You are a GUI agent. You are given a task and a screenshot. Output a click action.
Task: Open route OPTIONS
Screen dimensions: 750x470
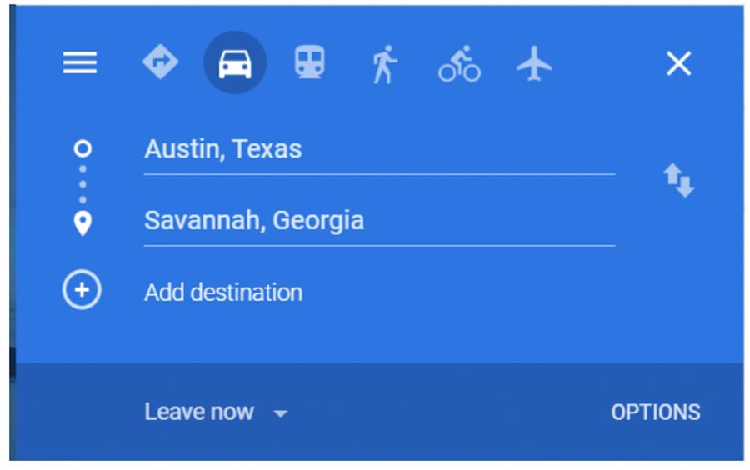pyautogui.click(x=655, y=412)
